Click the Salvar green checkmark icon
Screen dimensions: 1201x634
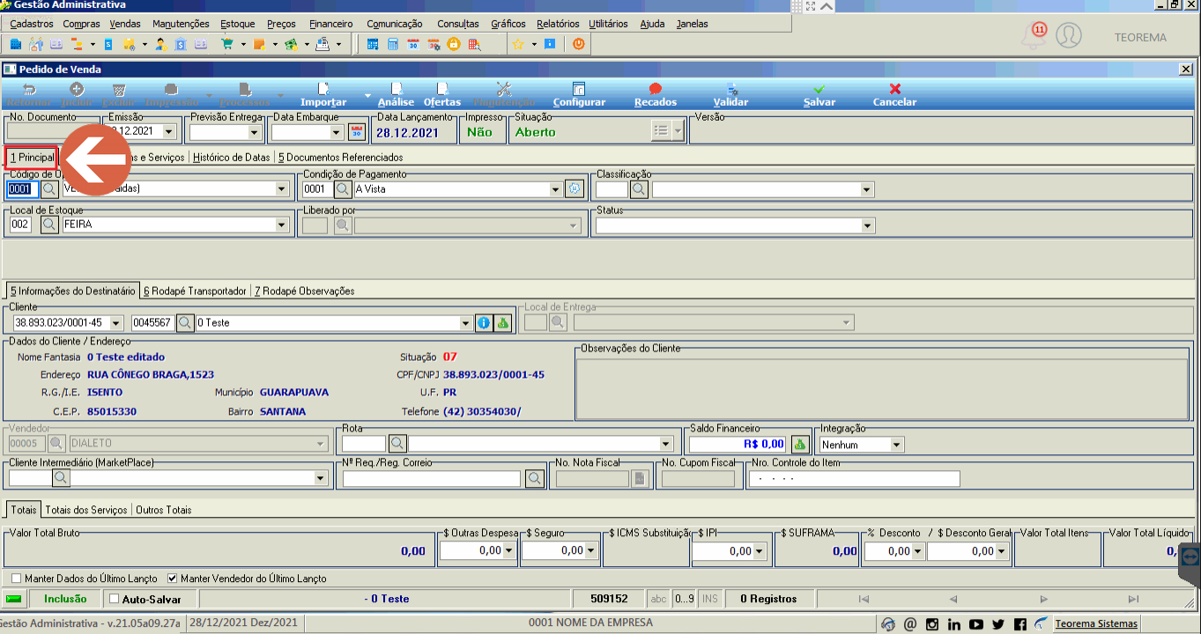819,89
